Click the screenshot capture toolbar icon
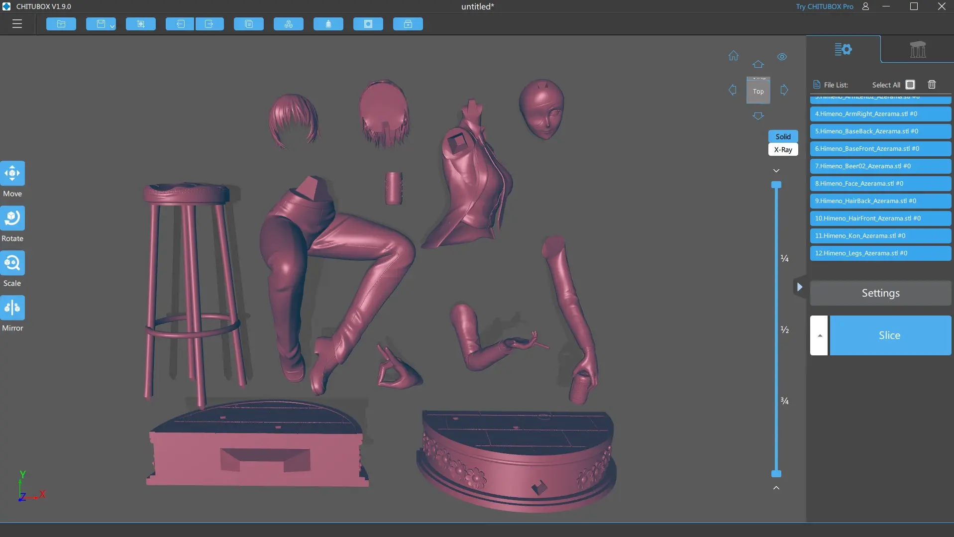This screenshot has width=954, height=537. pos(141,24)
